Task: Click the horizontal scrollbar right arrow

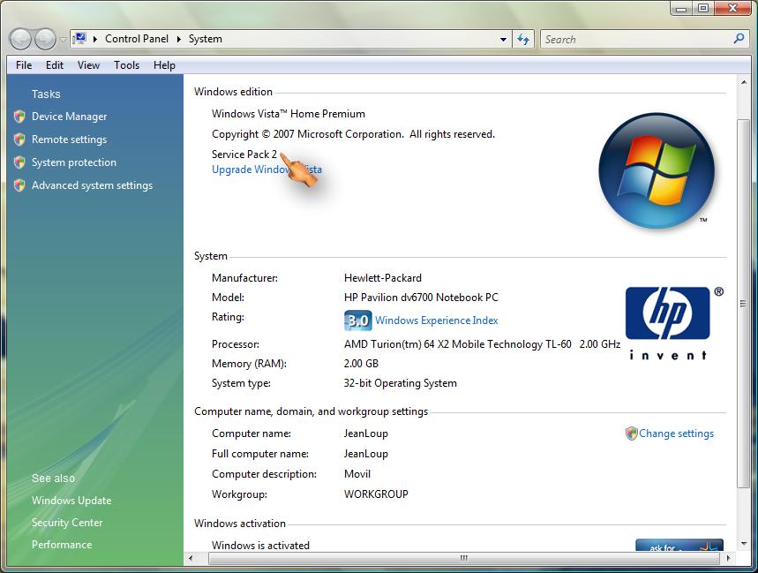Action: point(729,558)
